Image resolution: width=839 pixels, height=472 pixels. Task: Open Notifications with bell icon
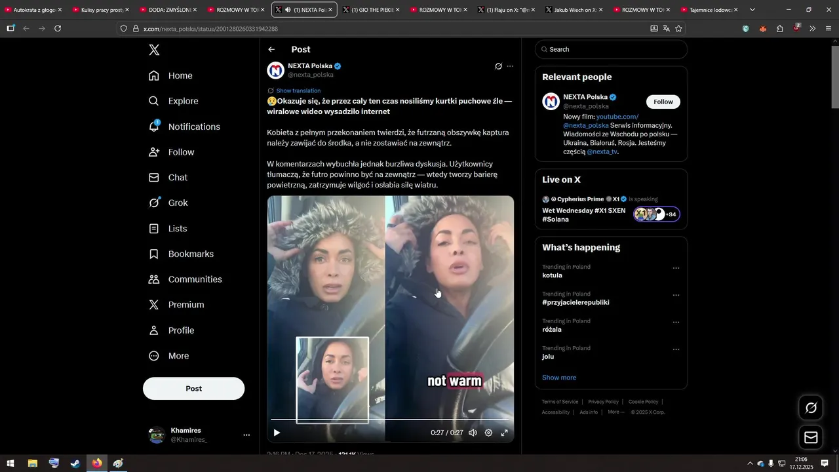click(x=184, y=127)
